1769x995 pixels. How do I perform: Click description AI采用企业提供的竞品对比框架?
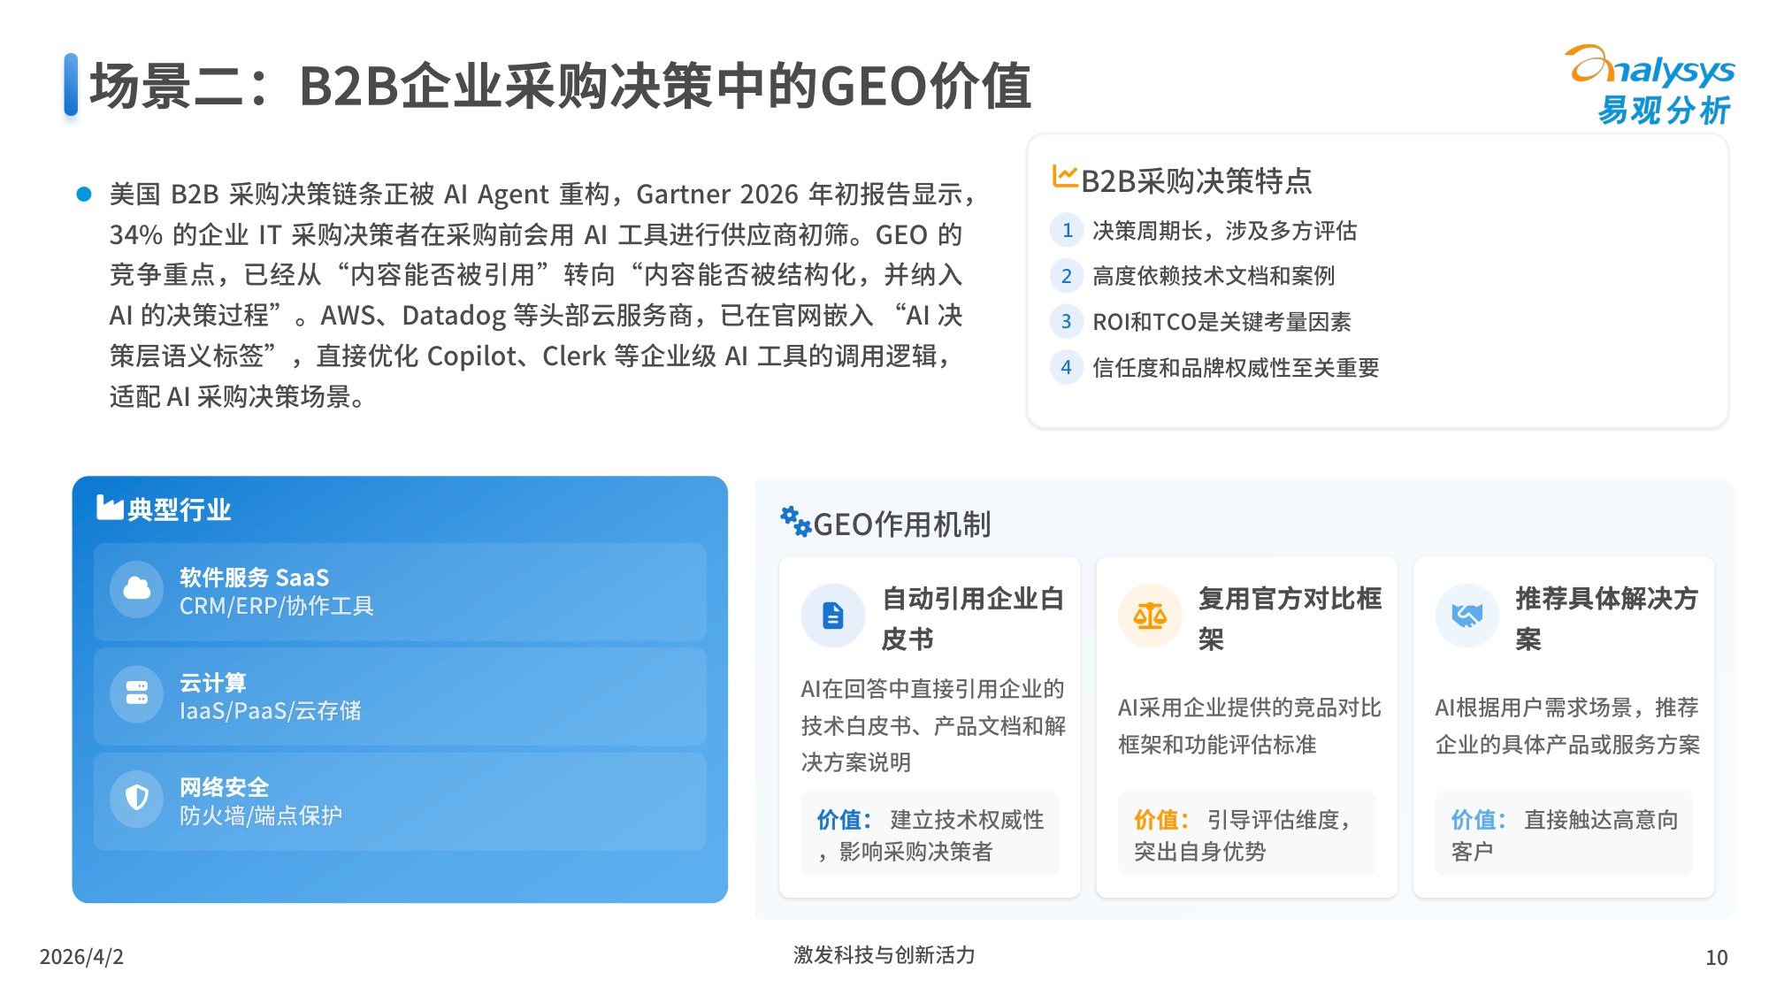coord(1250,726)
